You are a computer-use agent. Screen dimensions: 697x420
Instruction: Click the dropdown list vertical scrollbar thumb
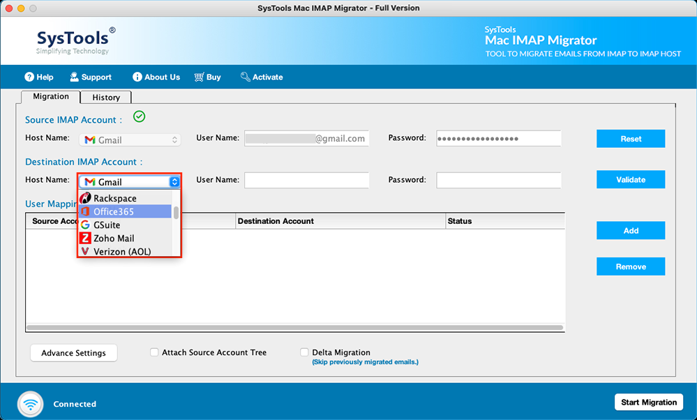tap(176, 213)
